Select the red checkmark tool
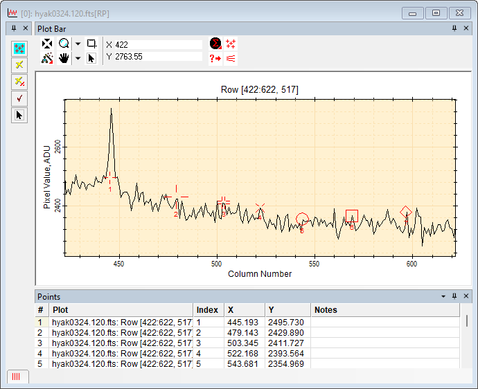 click(x=19, y=98)
